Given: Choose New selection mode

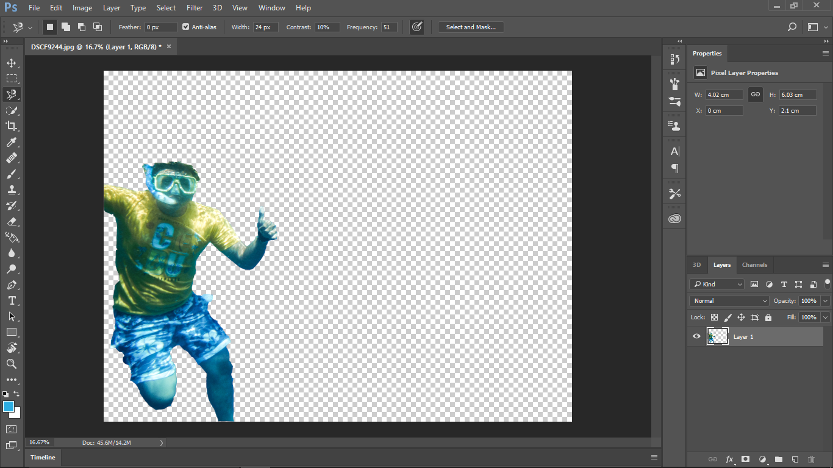Looking at the screenshot, I should point(50,27).
